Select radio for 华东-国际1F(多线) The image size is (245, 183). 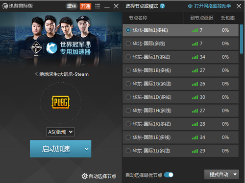coord(128,57)
